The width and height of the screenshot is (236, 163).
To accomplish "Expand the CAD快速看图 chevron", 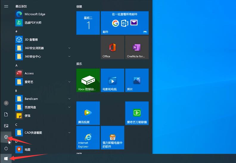I will tap(69, 133).
